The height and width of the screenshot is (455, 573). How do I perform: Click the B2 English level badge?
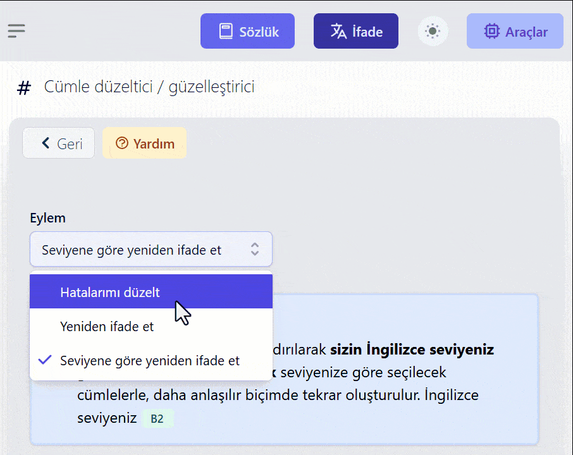coord(157,418)
